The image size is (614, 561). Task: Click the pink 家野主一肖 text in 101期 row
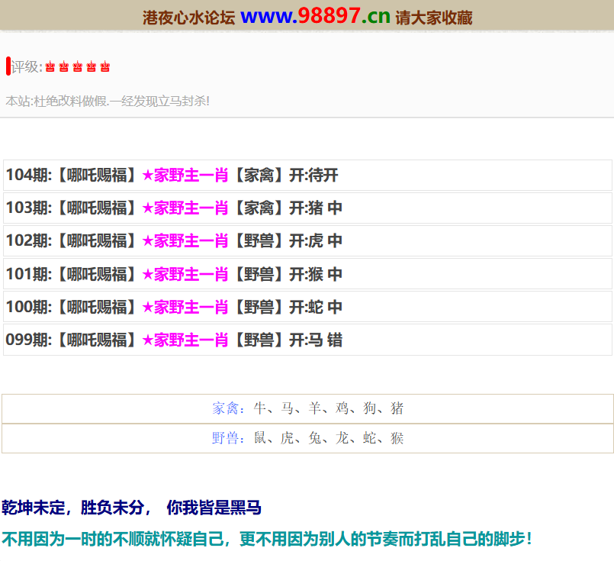[191, 274]
